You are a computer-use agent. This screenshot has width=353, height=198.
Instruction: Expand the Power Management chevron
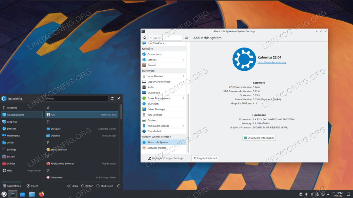point(184,98)
